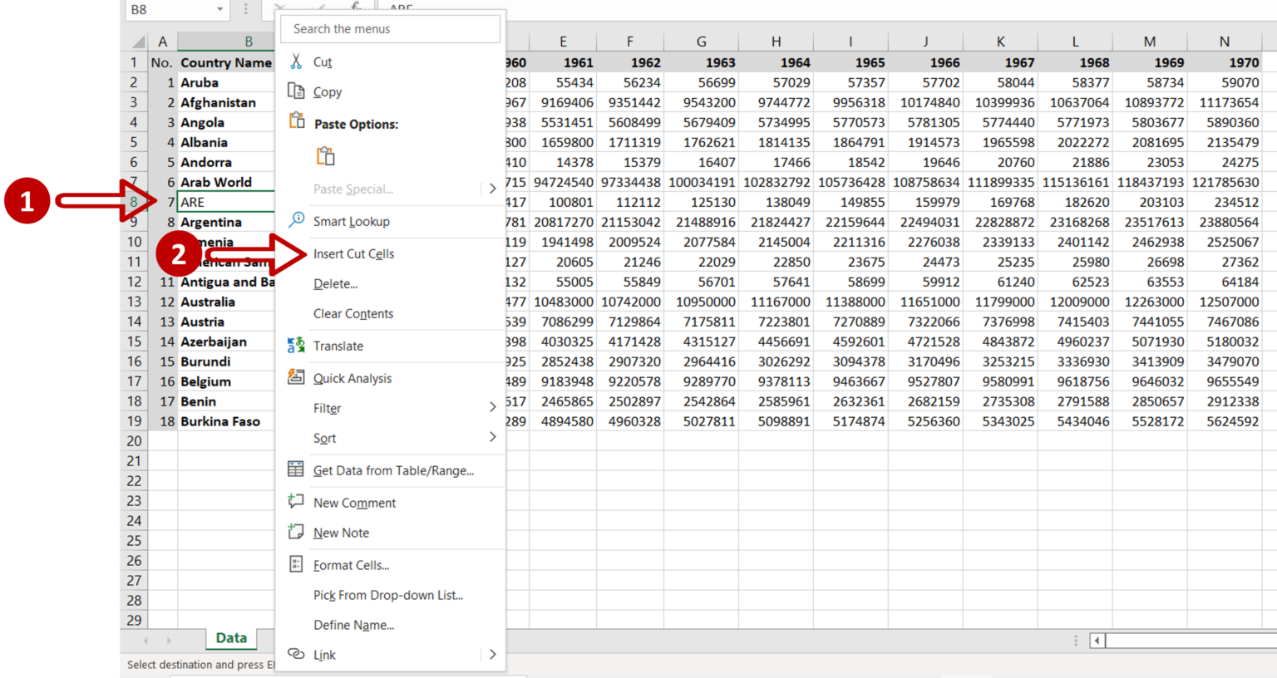Click the Search the menus field
Viewport: 1277px width, 678px height.
point(390,28)
